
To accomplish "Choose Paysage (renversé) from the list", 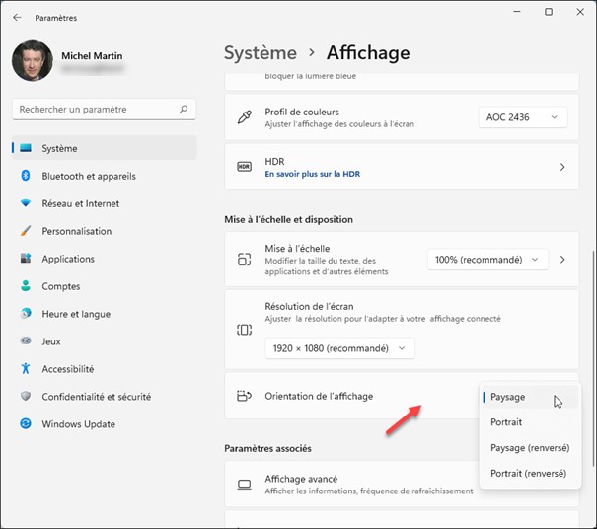I will pos(528,448).
